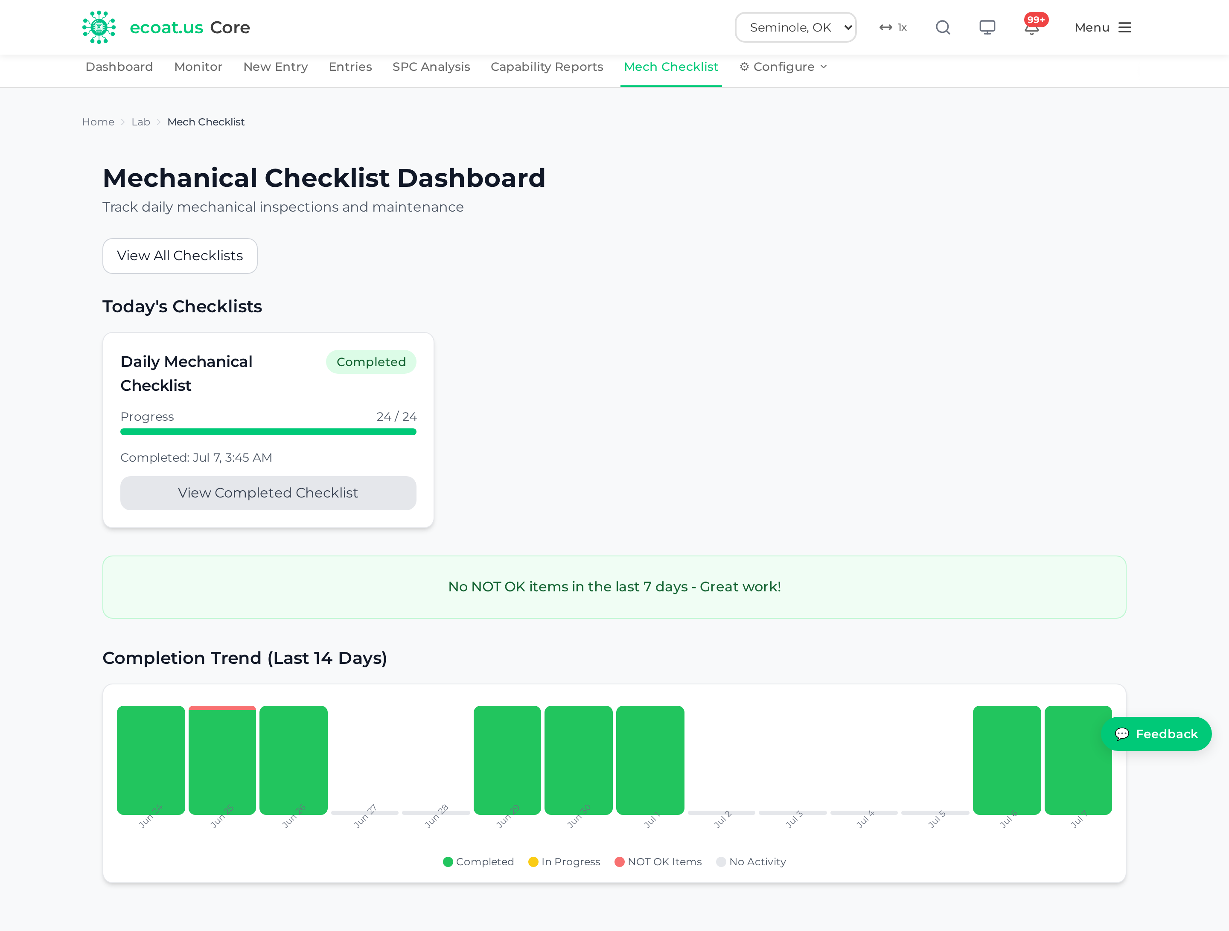This screenshot has height=931, width=1229.
Task: Click the Jun 26 completion bar
Action: coord(293,760)
